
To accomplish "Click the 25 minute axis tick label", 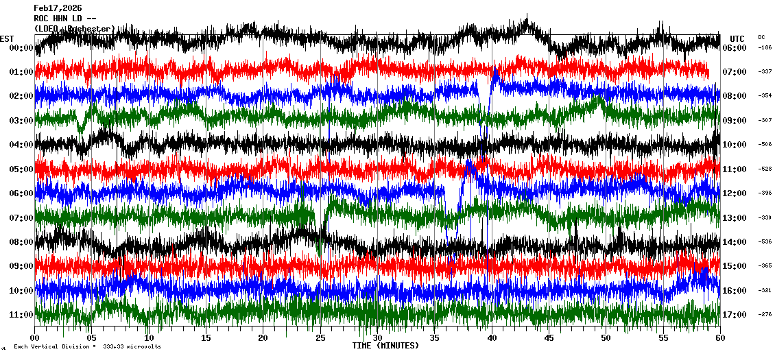I will (320, 337).
